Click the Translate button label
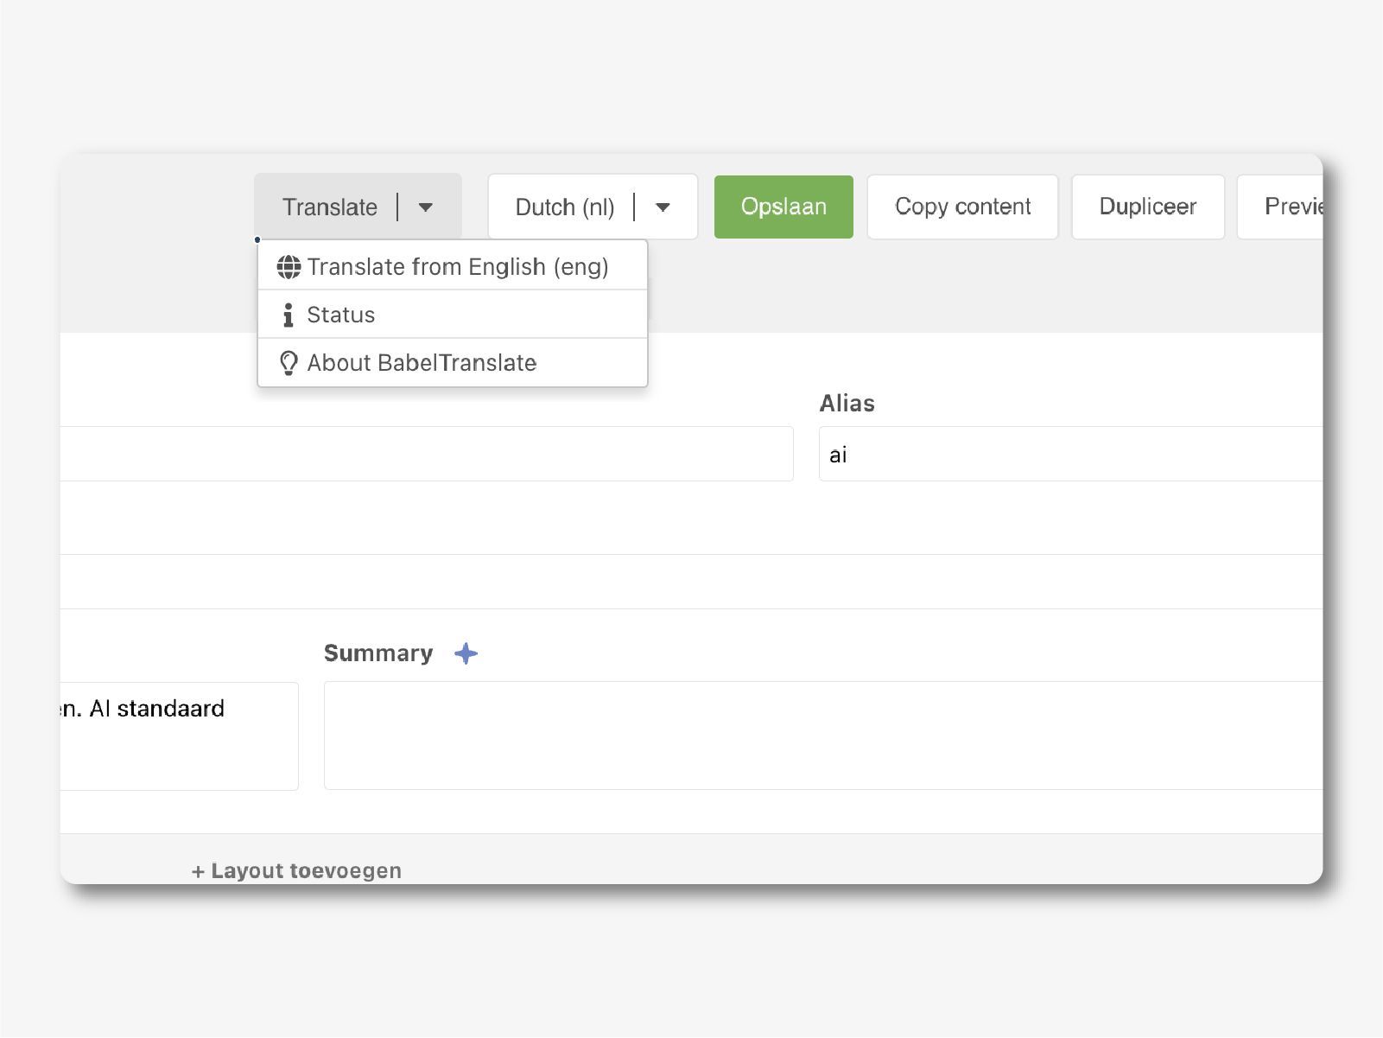Image resolution: width=1383 pixels, height=1038 pixels. tap(329, 207)
